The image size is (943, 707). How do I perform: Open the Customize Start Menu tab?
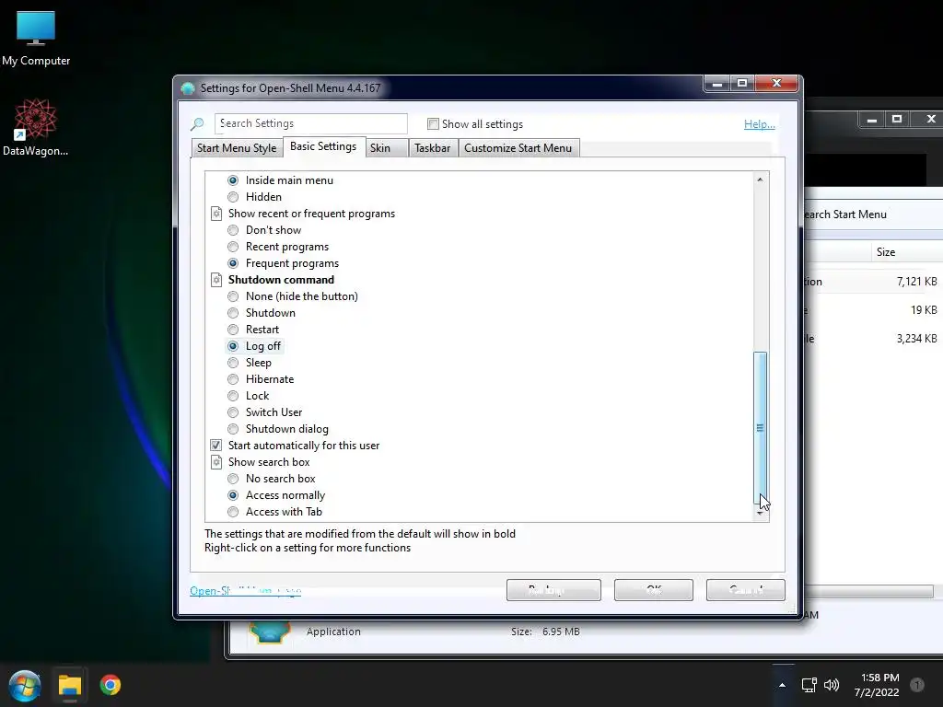(x=518, y=148)
